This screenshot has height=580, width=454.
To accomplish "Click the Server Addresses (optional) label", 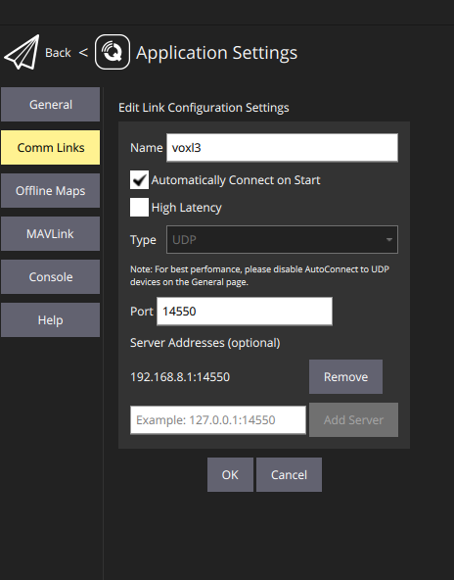I will point(205,343).
